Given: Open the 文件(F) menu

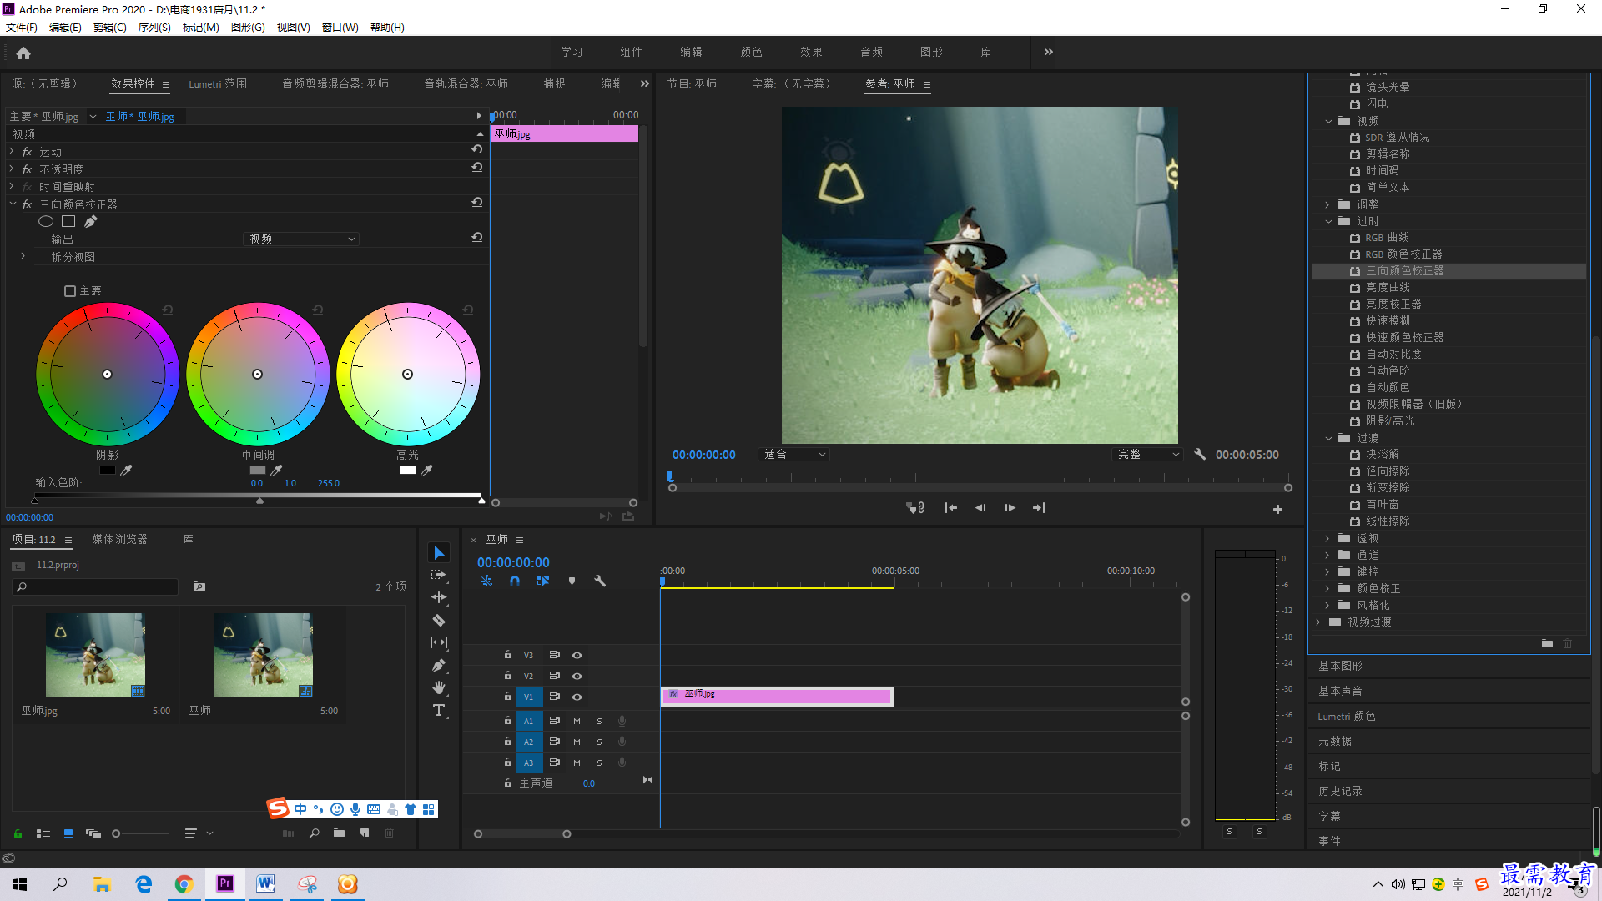Looking at the screenshot, I should pos(22,28).
